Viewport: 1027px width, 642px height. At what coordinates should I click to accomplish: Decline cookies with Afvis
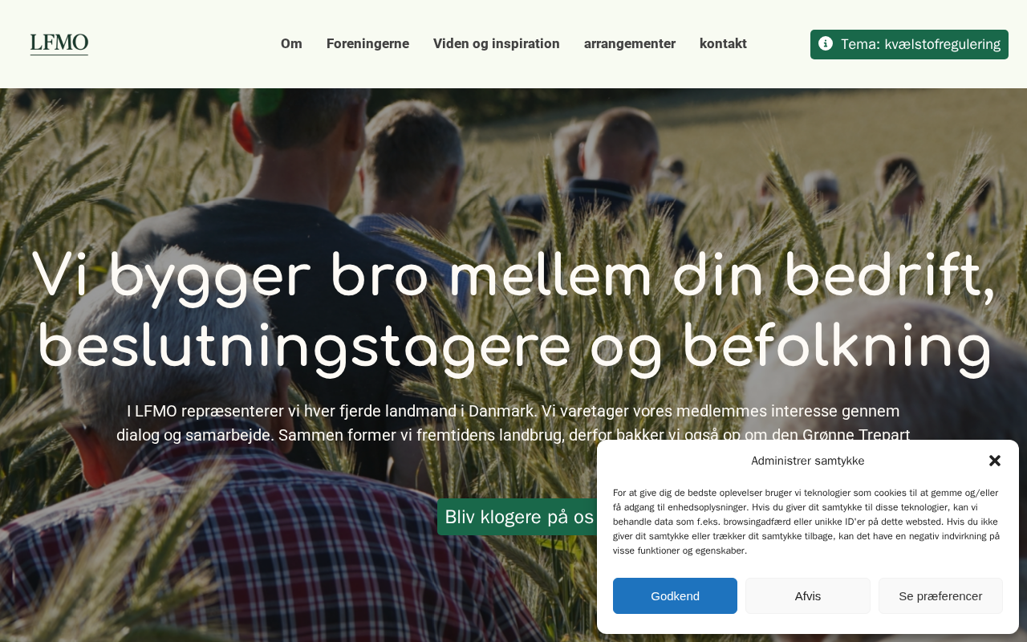(x=808, y=595)
